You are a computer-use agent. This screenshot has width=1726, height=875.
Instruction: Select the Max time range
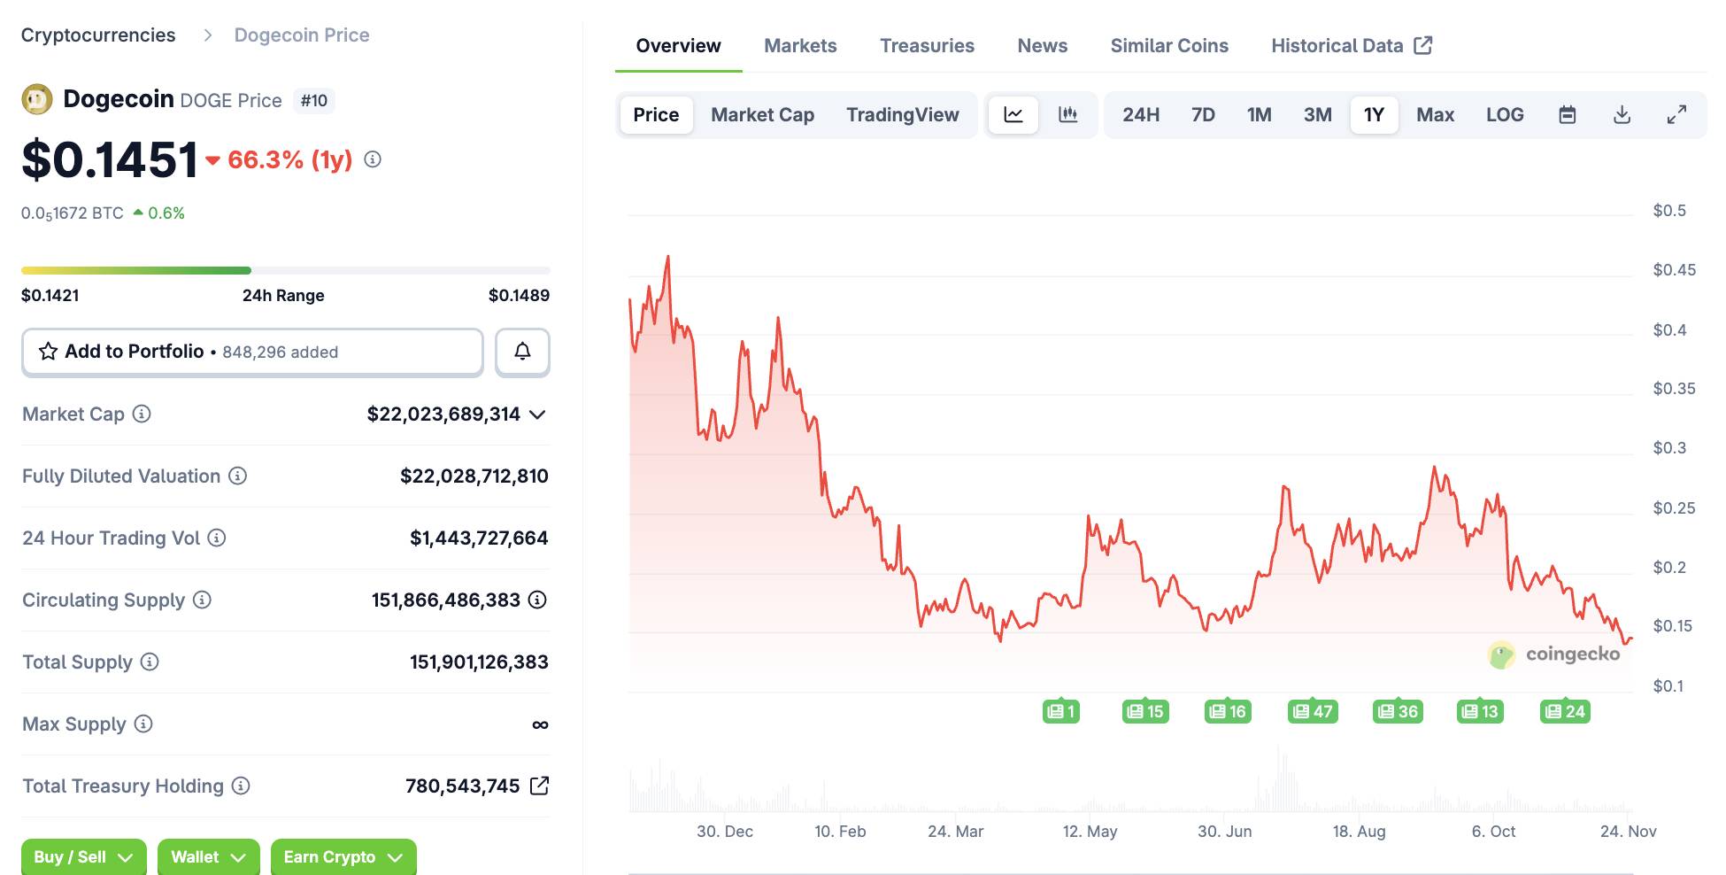pyautogui.click(x=1435, y=115)
